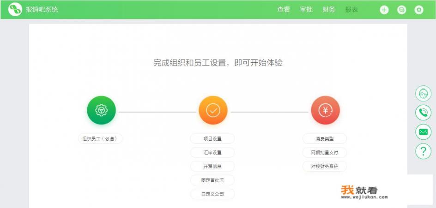436x208 pixels.
Task: Click the 自定义公司 button
Action: click(212, 194)
